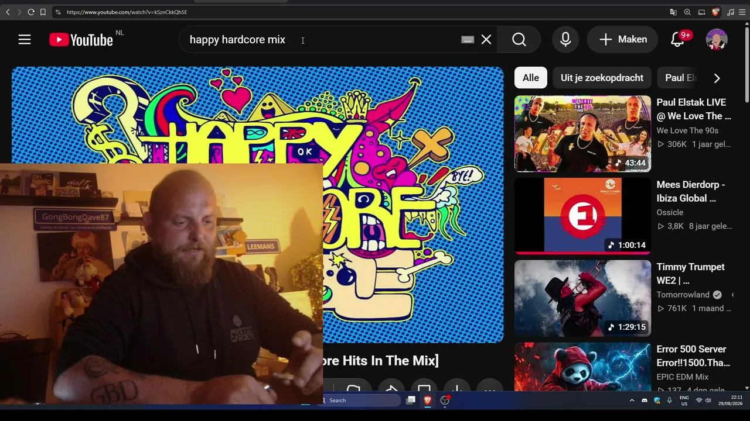Bookmark this page
The image size is (750, 421).
(x=43, y=12)
